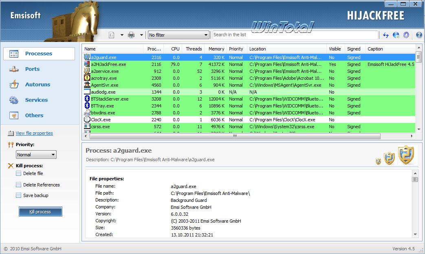This screenshot has width=425, height=254.
Task: Click the csrss.exe process icon
Action: coord(87,127)
